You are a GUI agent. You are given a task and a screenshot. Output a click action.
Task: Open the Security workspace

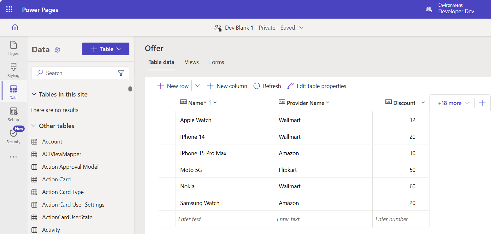[x=13, y=136]
